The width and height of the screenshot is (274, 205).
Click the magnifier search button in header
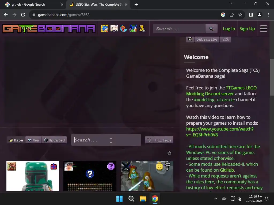click(211, 29)
